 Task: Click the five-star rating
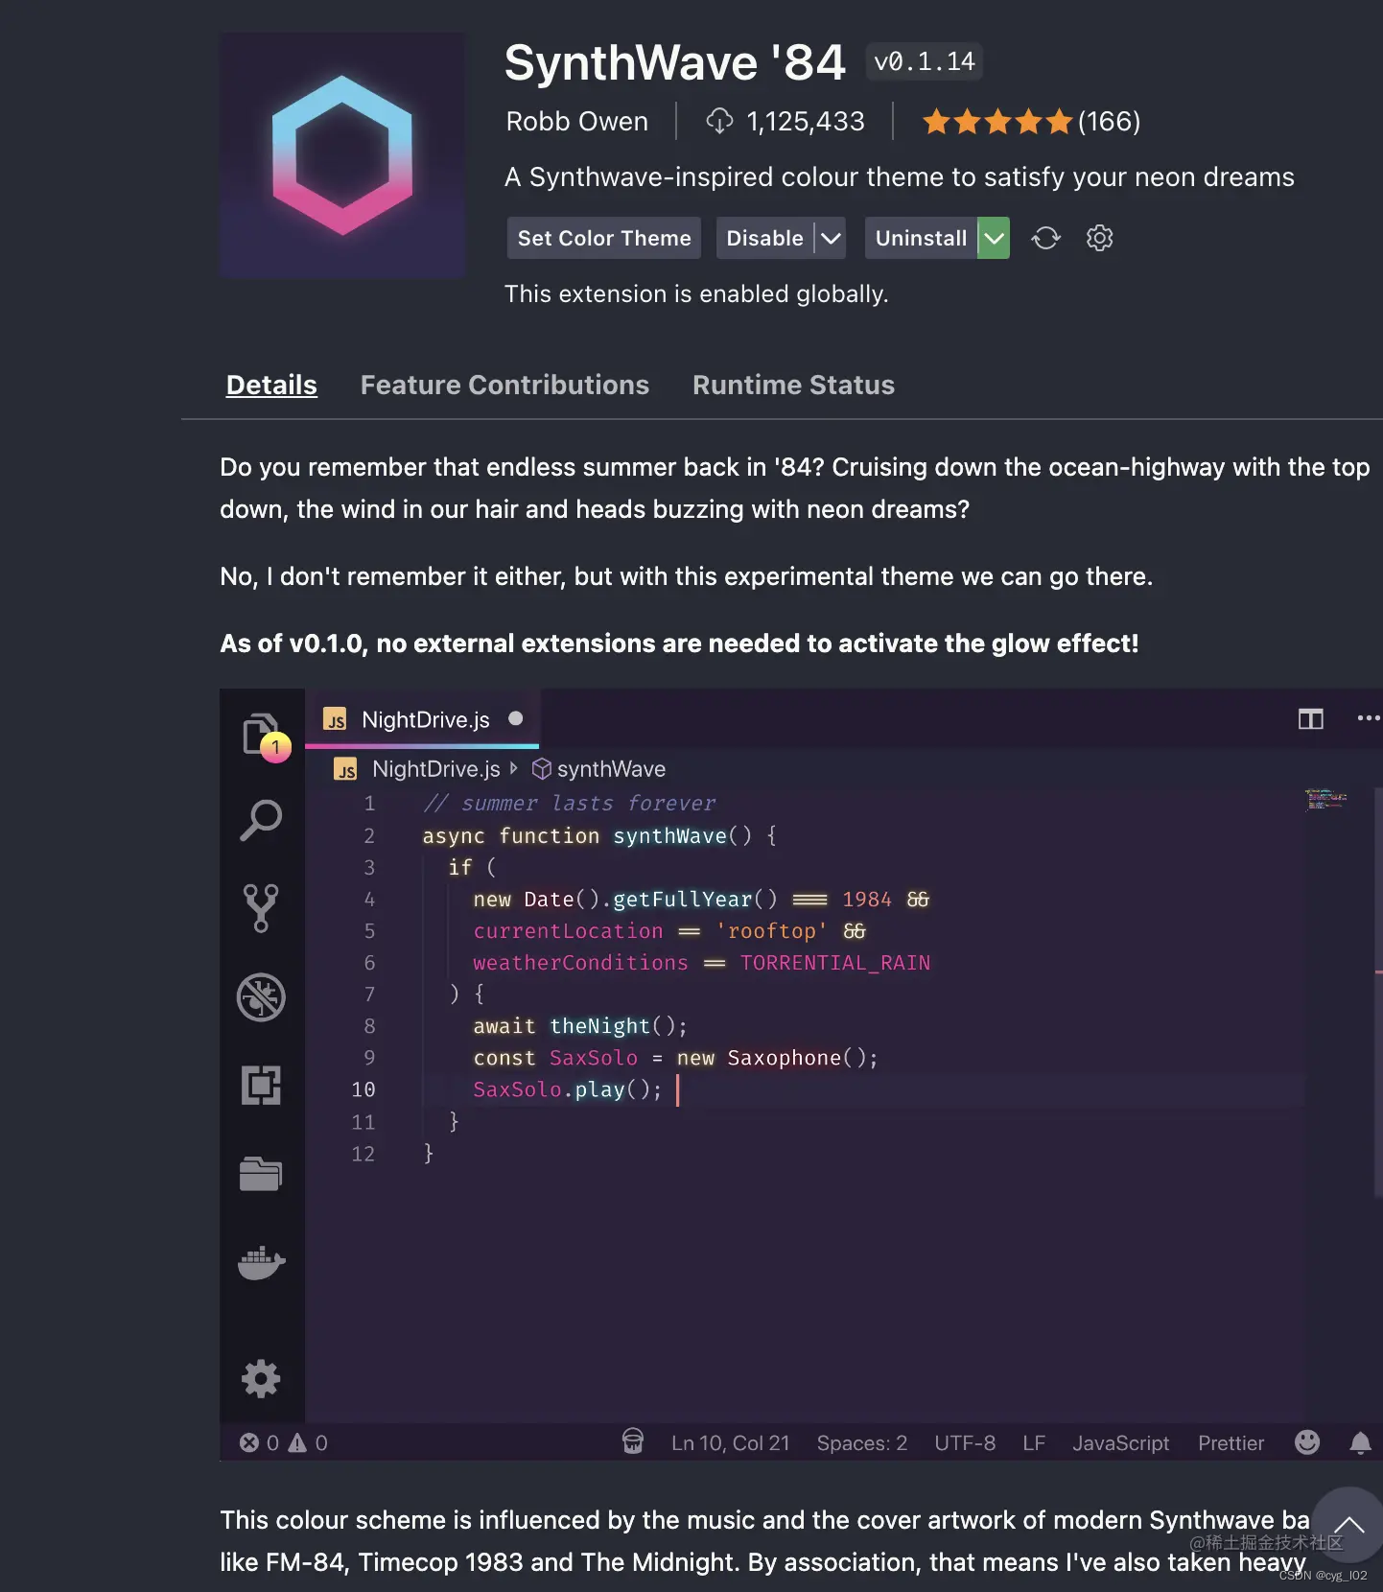pyautogui.click(x=996, y=122)
